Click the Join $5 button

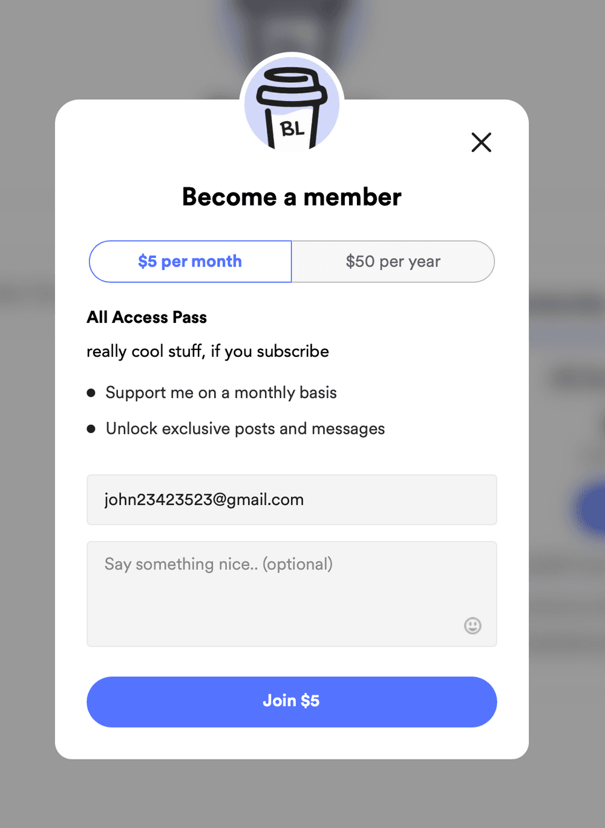[x=292, y=701]
